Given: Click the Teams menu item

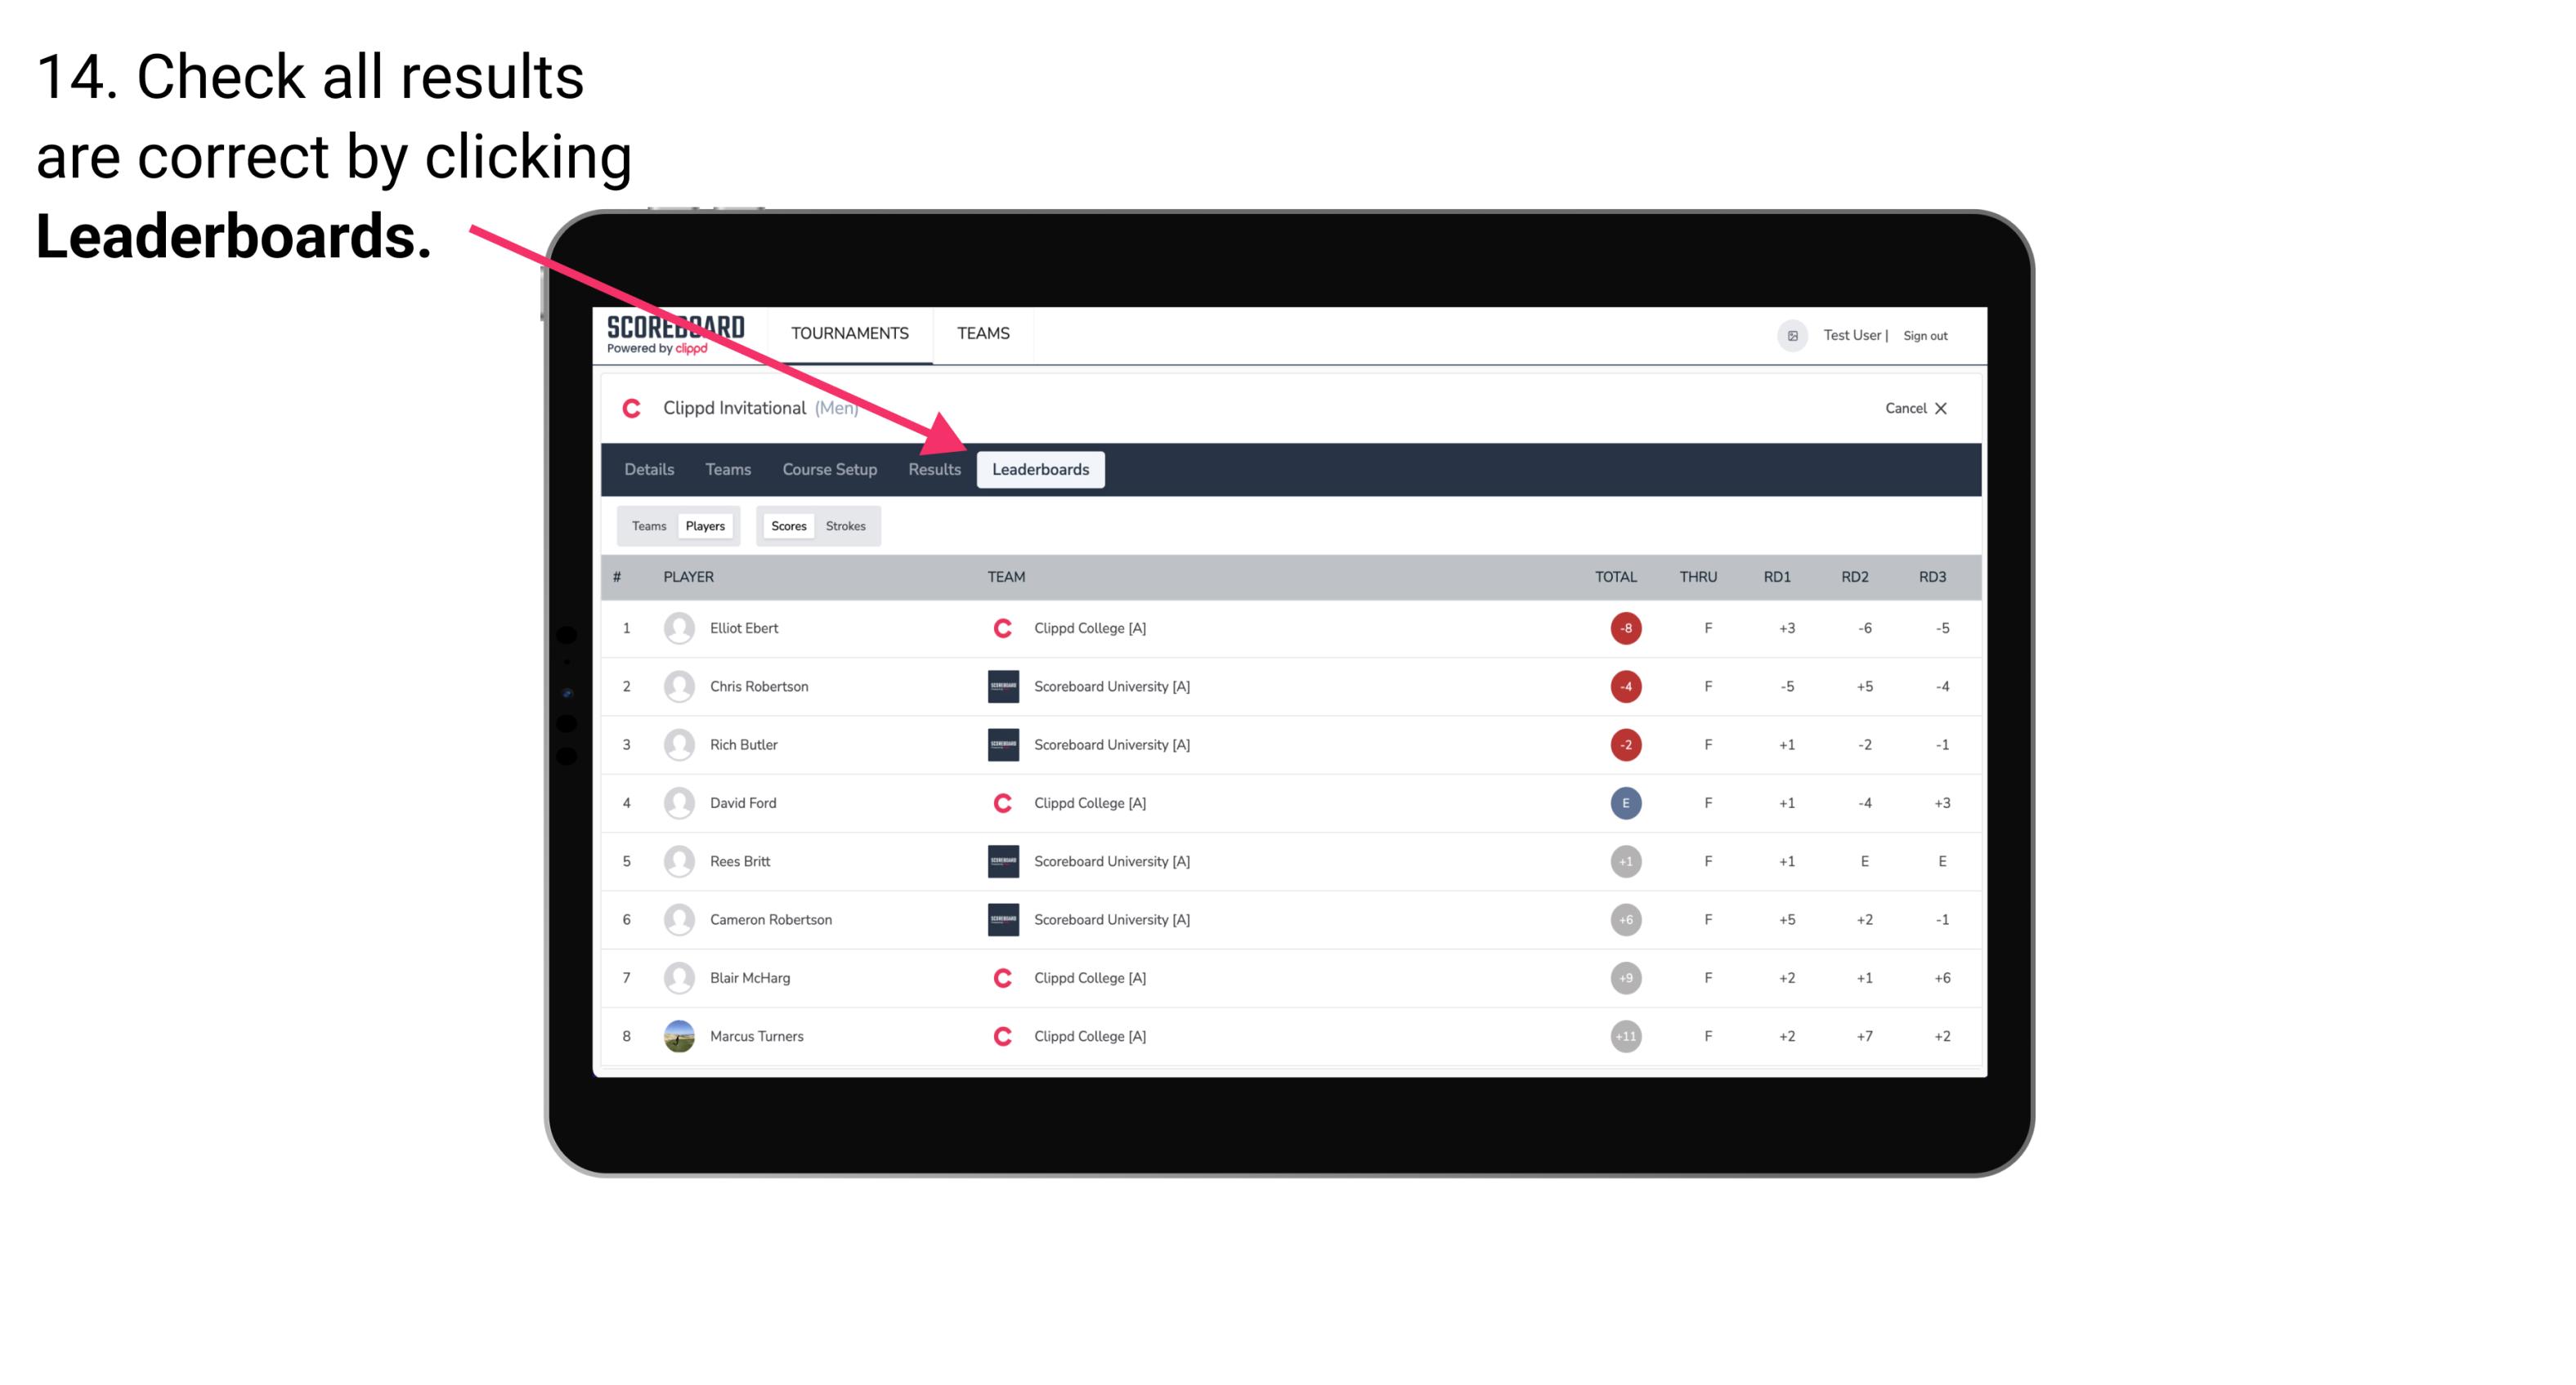Looking at the screenshot, I should pos(725,469).
